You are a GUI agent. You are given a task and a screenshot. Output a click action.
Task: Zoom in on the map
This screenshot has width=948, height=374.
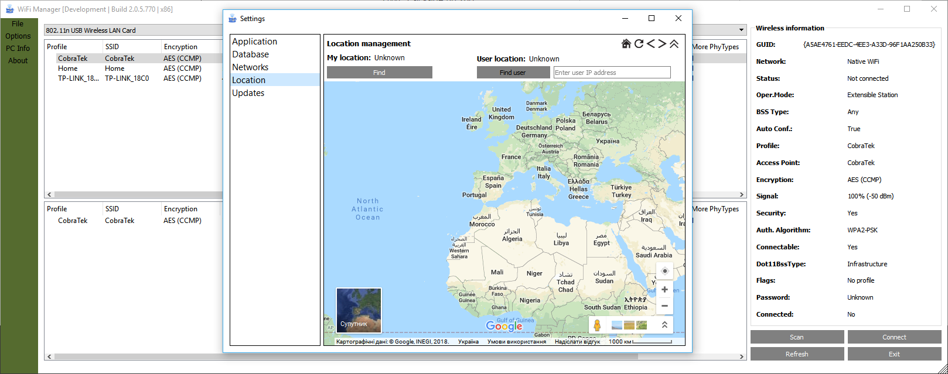point(664,290)
